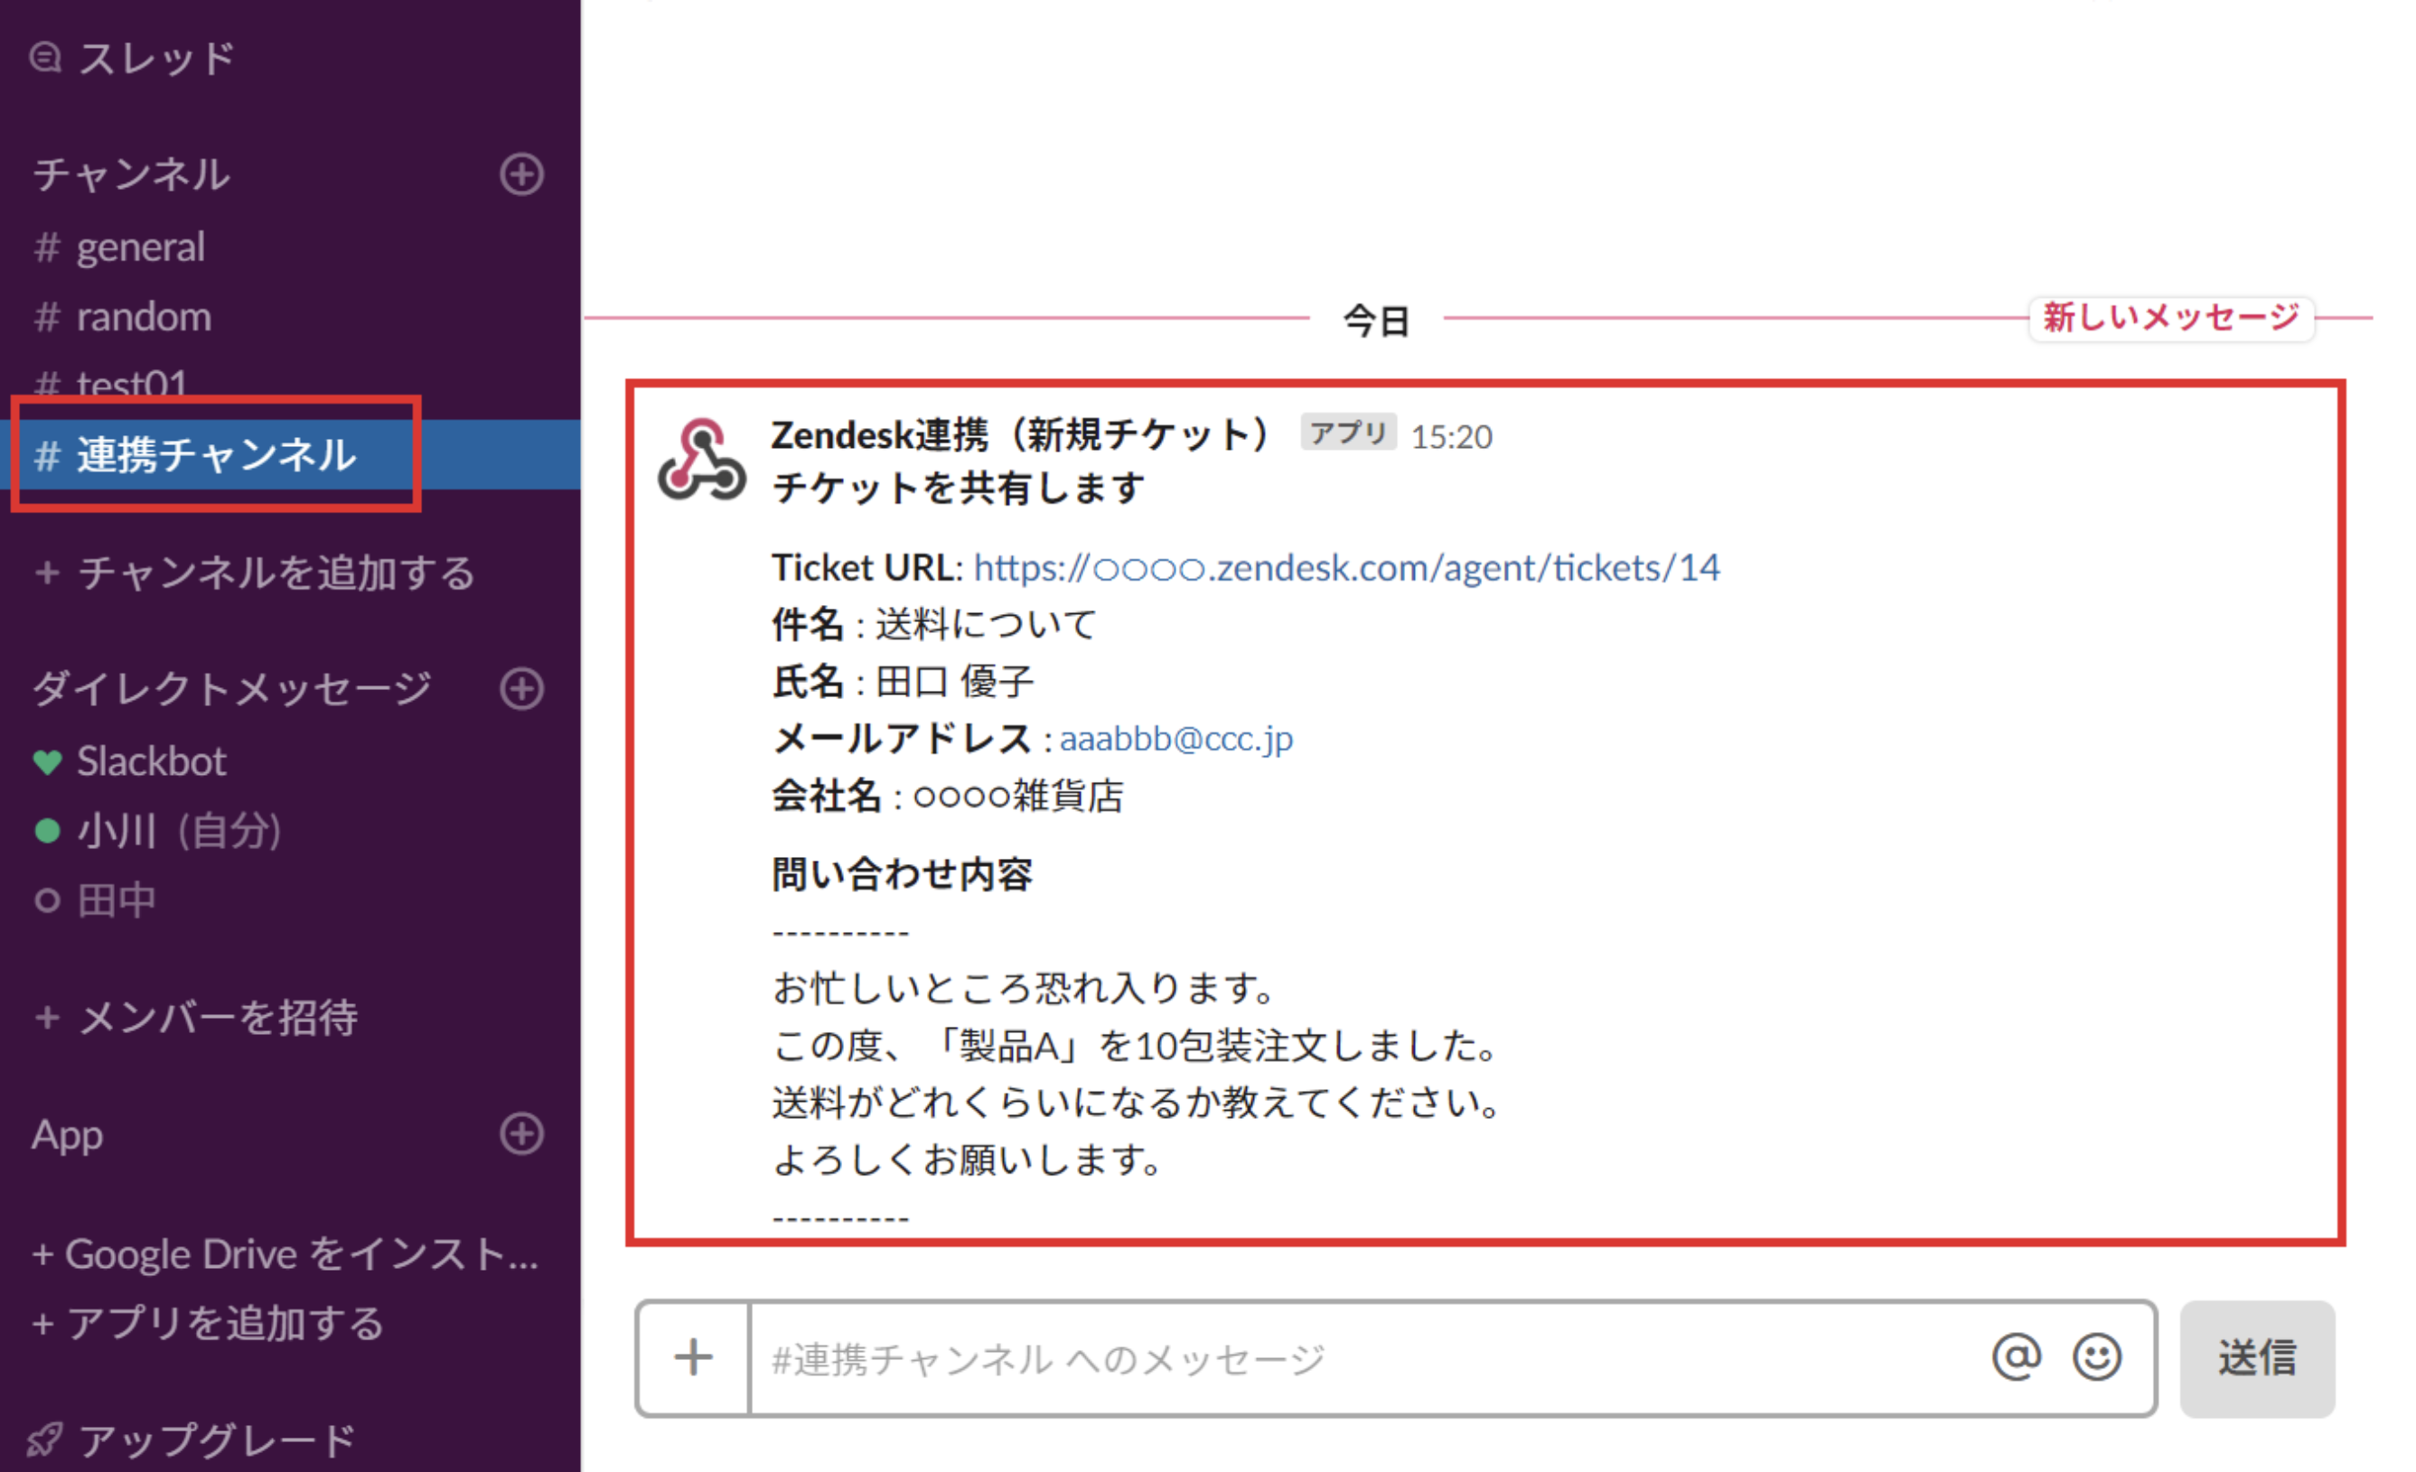Open the Slackbot direct message
2416x1472 pixels.
129,761
